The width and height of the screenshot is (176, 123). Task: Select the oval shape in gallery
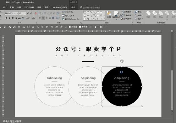[101, 12]
